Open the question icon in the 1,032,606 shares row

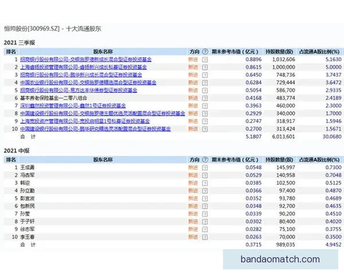(205, 60)
